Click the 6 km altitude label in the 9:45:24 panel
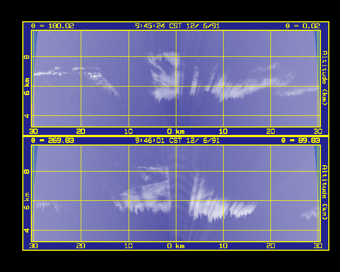This screenshot has height=272, width=340. [x=27, y=87]
